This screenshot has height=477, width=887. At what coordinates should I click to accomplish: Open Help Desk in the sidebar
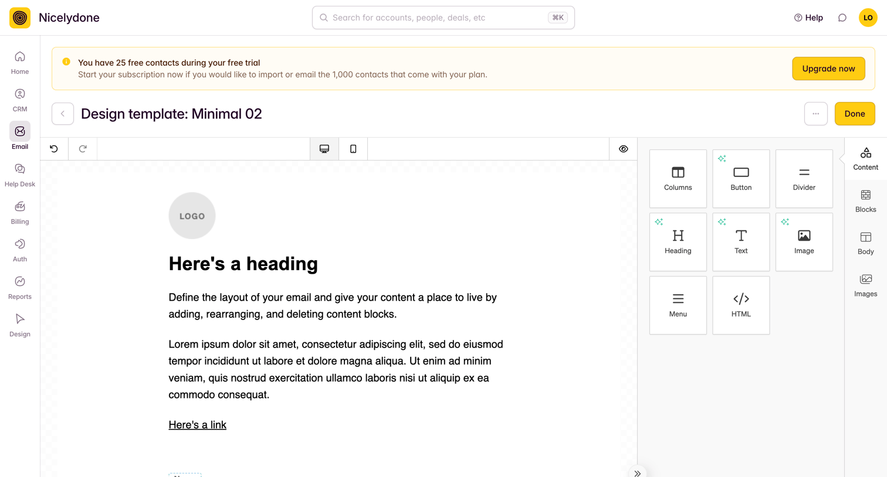(x=20, y=175)
